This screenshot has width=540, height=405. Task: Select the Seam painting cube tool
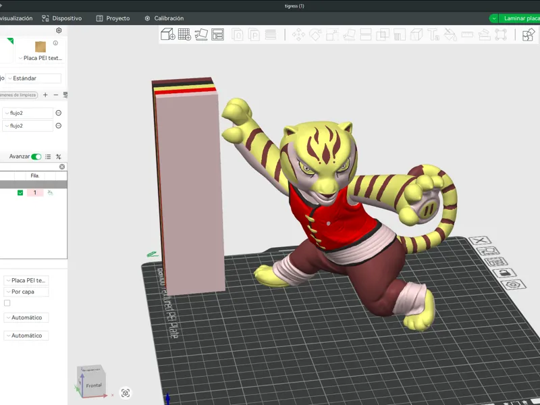416,35
